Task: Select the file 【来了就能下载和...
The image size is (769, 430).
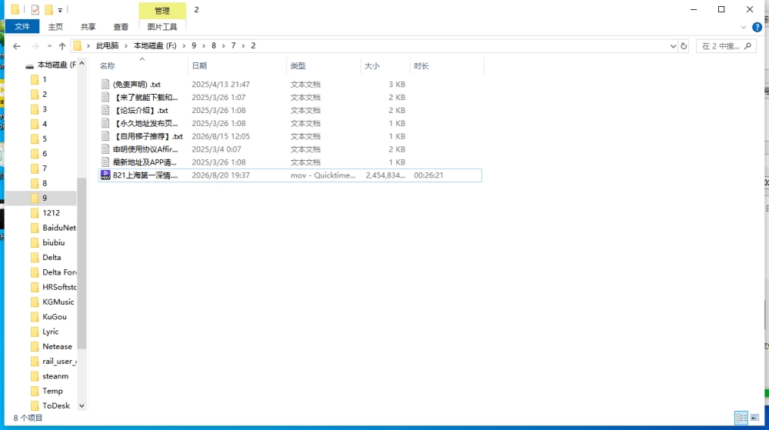Action: click(145, 98)
